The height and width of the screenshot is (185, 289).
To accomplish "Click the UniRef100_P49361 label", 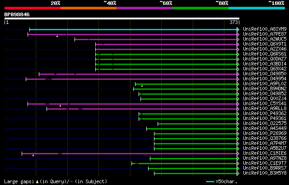I will 265,119.
